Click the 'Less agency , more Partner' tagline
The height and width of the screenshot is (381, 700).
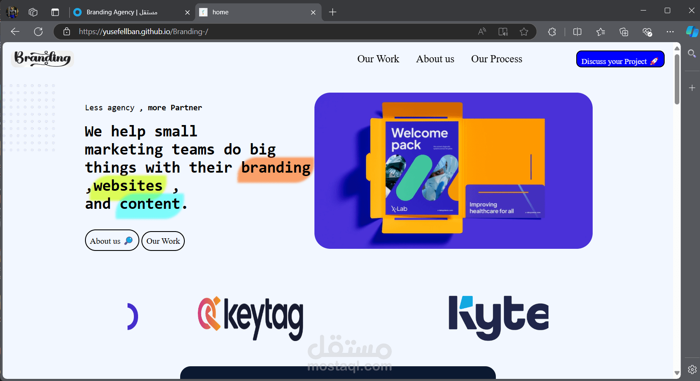[x=144, y=108]
